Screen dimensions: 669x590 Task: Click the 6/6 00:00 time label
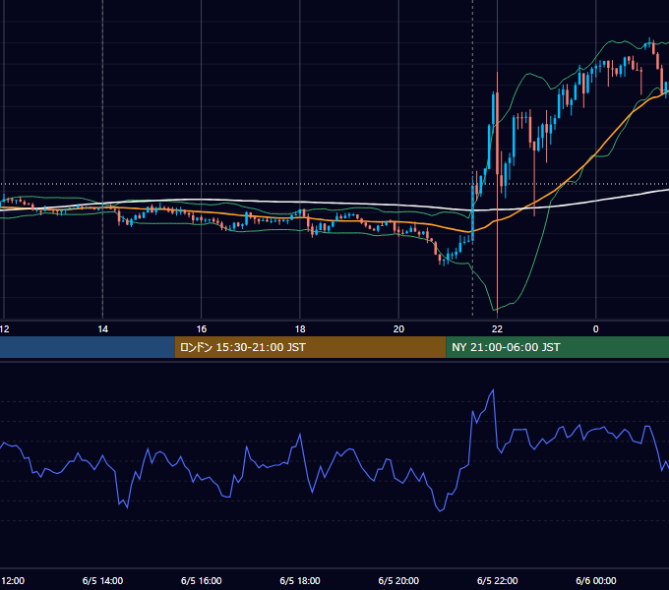[x=595, y=580]
